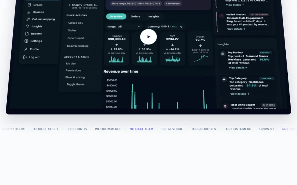Screen dimensions: 297x185
Task: Select Orders under Quick Actions
Action: click(x=72, y=30)
